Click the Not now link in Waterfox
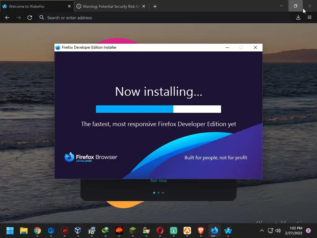Viewport: 317px width, 238px height. 158,181
